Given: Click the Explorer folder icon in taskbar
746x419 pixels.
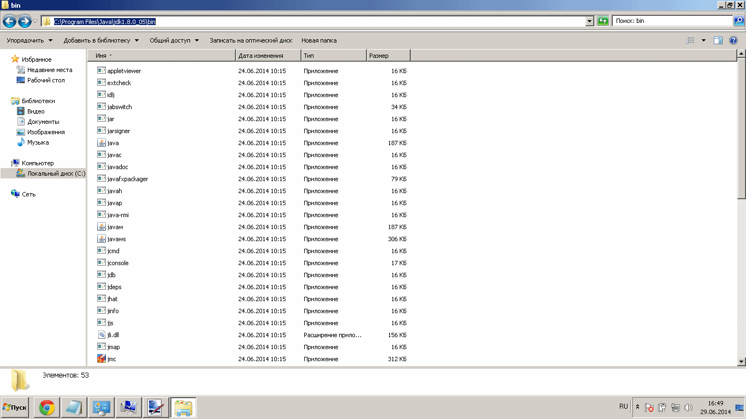Looking at the screenshot, I should click(183, 408).
